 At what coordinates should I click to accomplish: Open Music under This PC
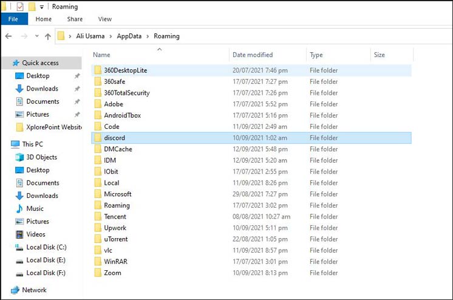tap(35, 208)
